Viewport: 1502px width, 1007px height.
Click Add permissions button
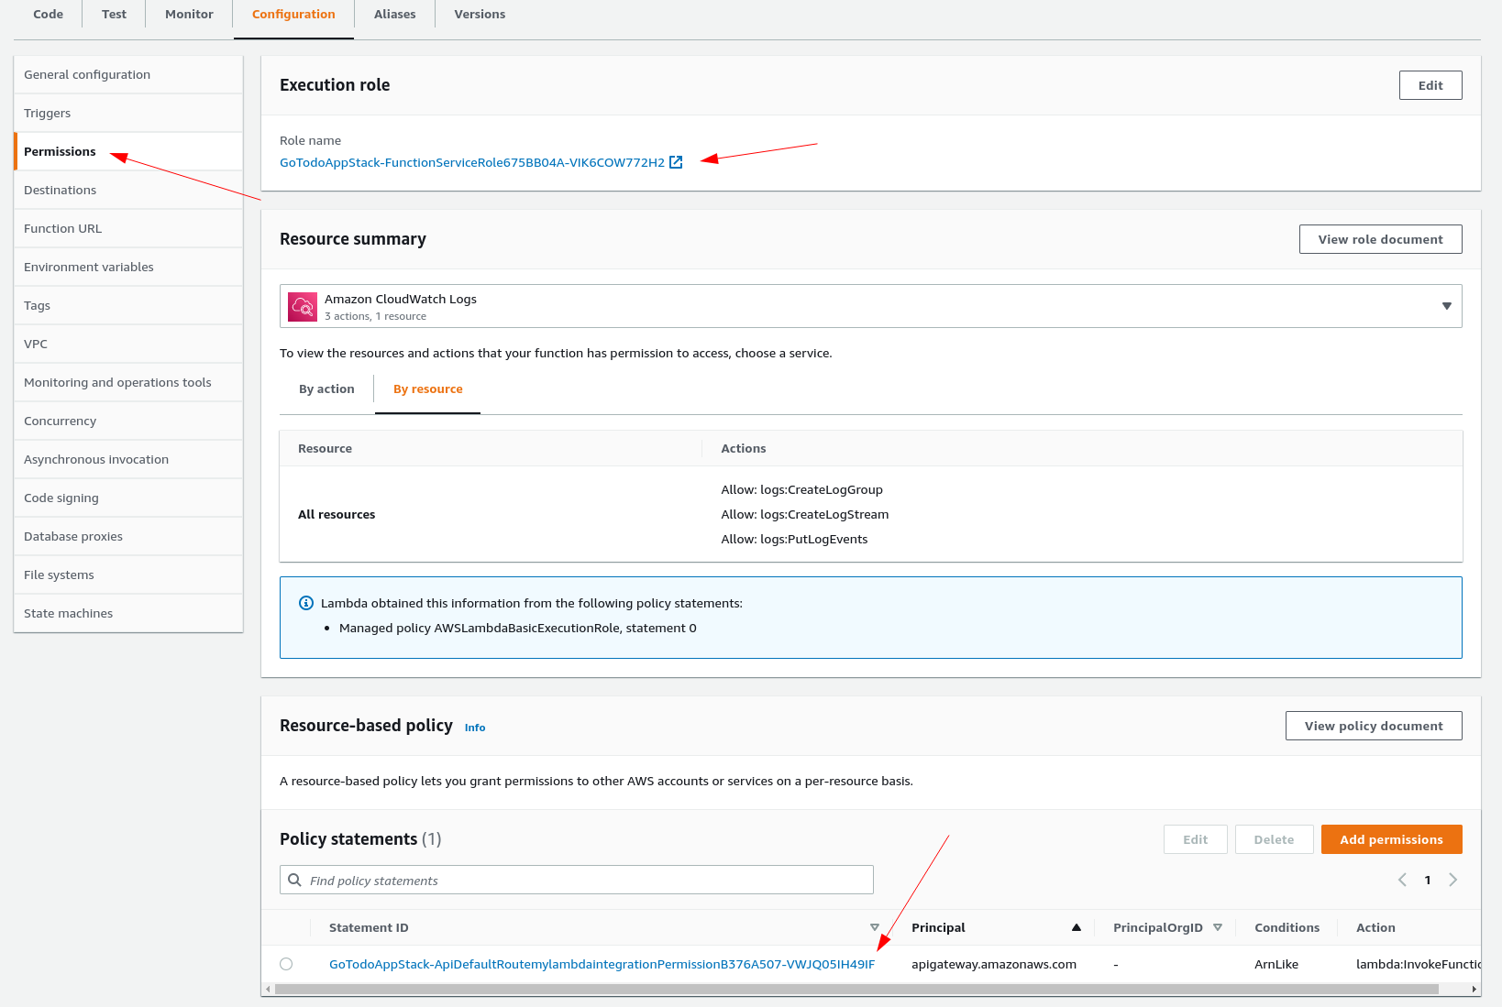(1391, 839)
